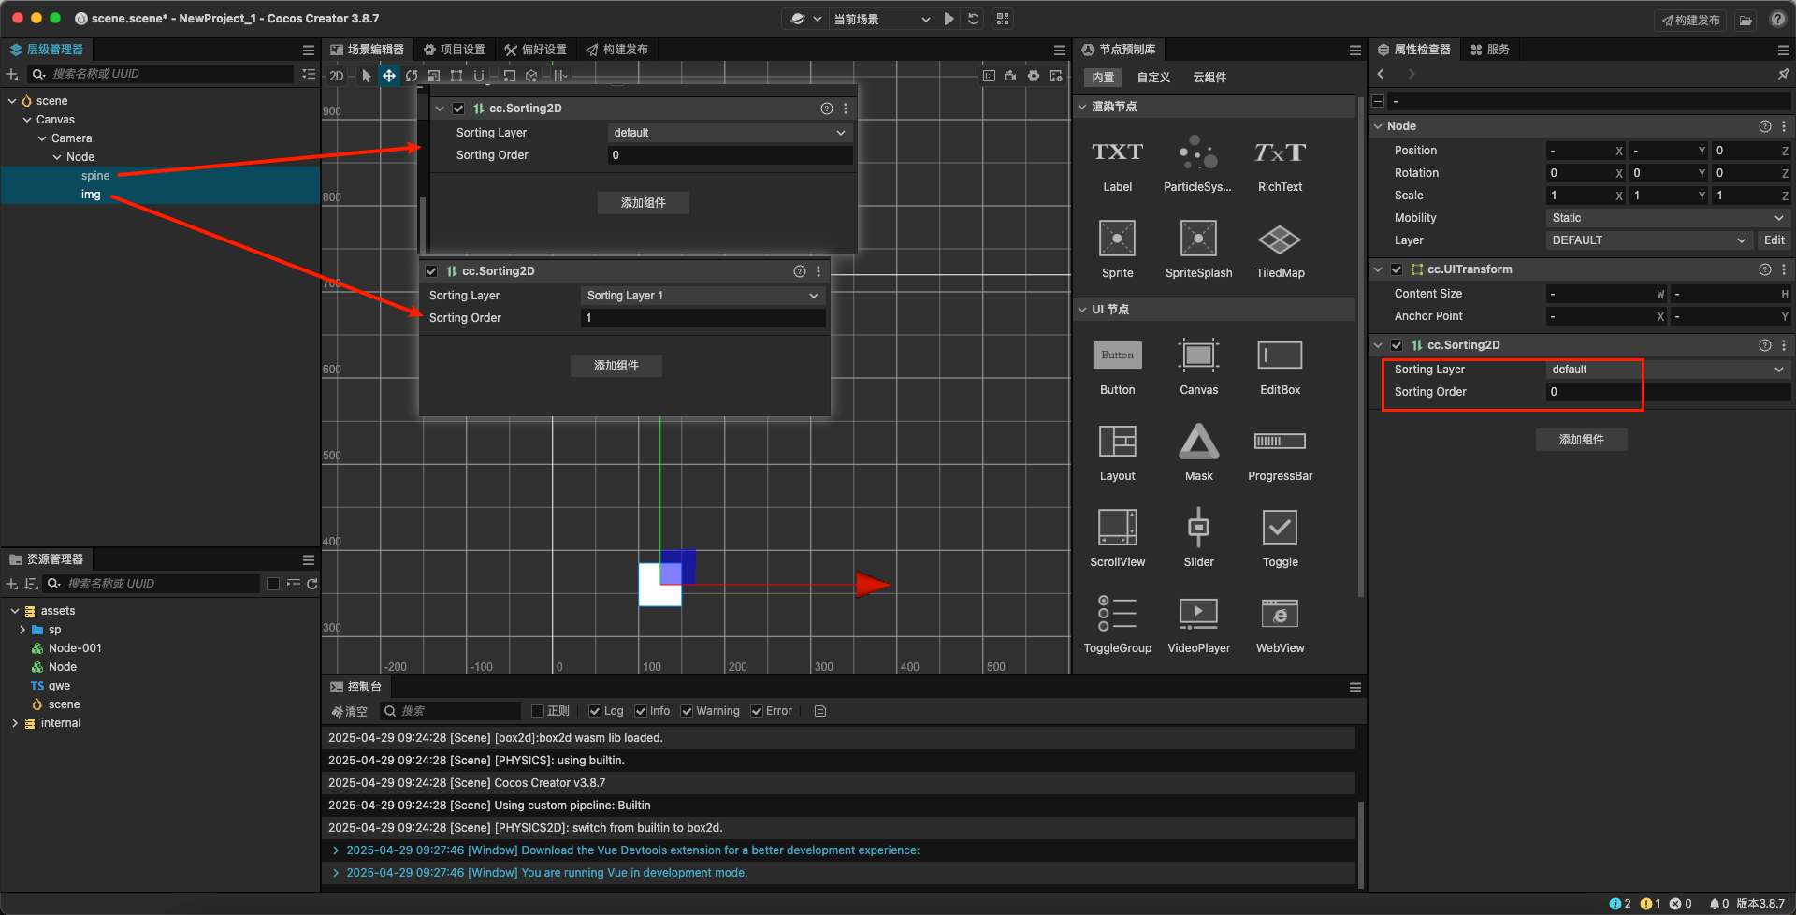Select the Rotate gizmo tool
1796x915 pixels.
pyautogui.click(x=412, y=76)
